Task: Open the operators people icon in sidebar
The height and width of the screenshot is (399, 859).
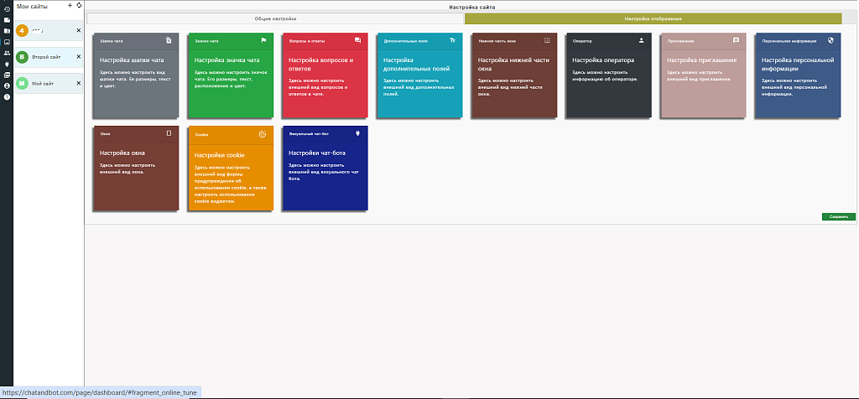Action: pyautogui.click(x=7, y=53)
